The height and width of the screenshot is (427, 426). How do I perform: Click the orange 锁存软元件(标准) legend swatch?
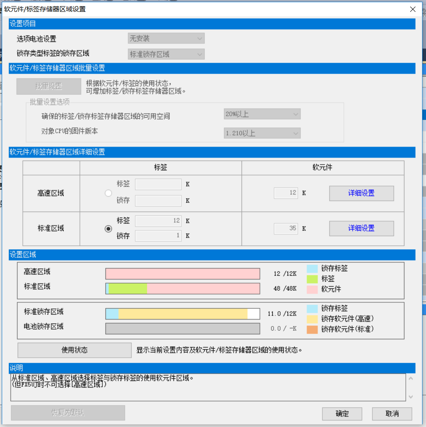pyautogui.click(x=312, y=329)
